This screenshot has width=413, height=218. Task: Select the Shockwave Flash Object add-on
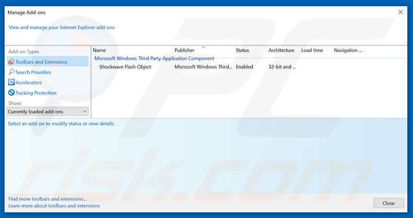[x=125, y=67]
